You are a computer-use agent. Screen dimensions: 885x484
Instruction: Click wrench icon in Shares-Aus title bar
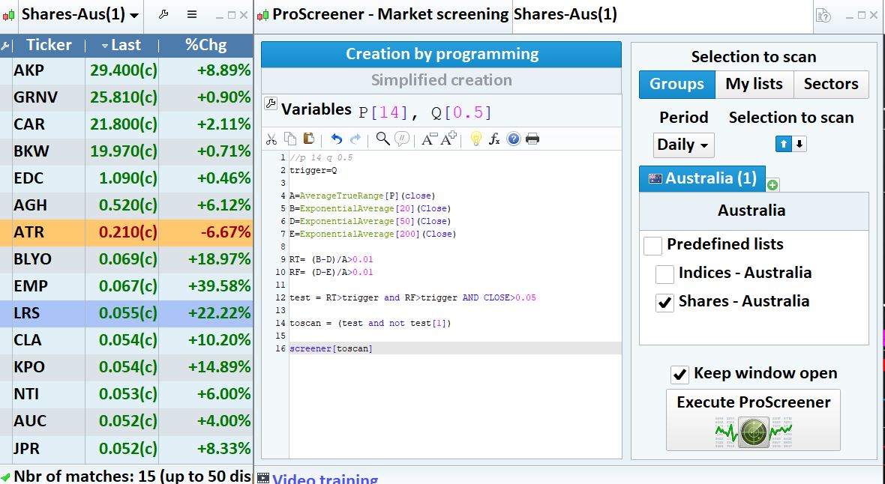163,15
